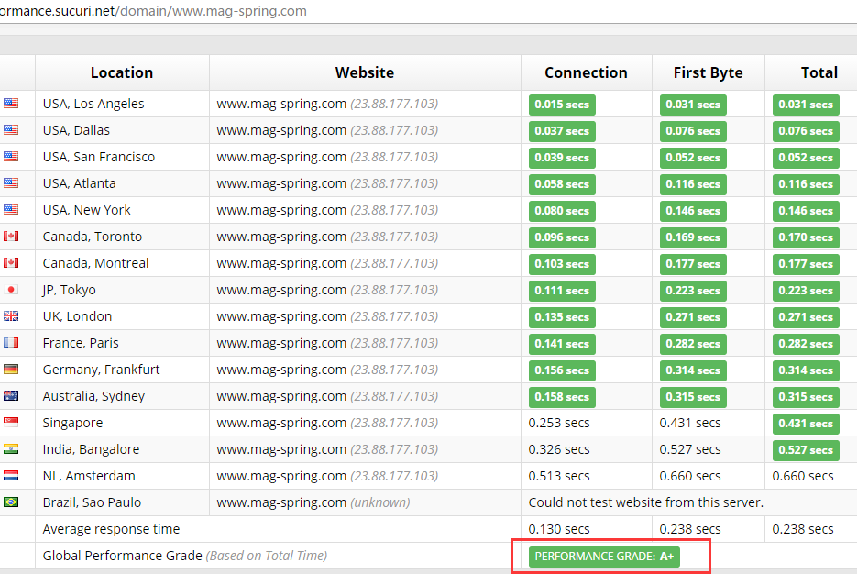Select the 0.223 secs first byte badge for Tokyo
Screen dimensions: 857x574
click(x=693, y=291)
